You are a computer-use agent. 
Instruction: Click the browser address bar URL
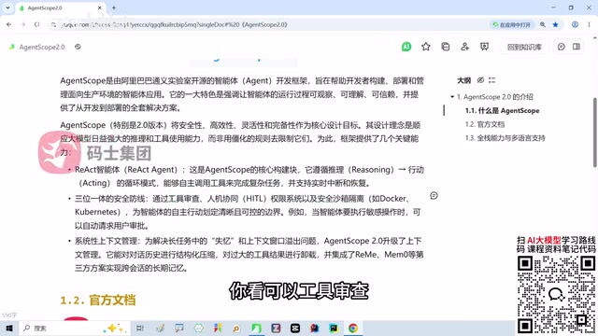tap(175, 25)
